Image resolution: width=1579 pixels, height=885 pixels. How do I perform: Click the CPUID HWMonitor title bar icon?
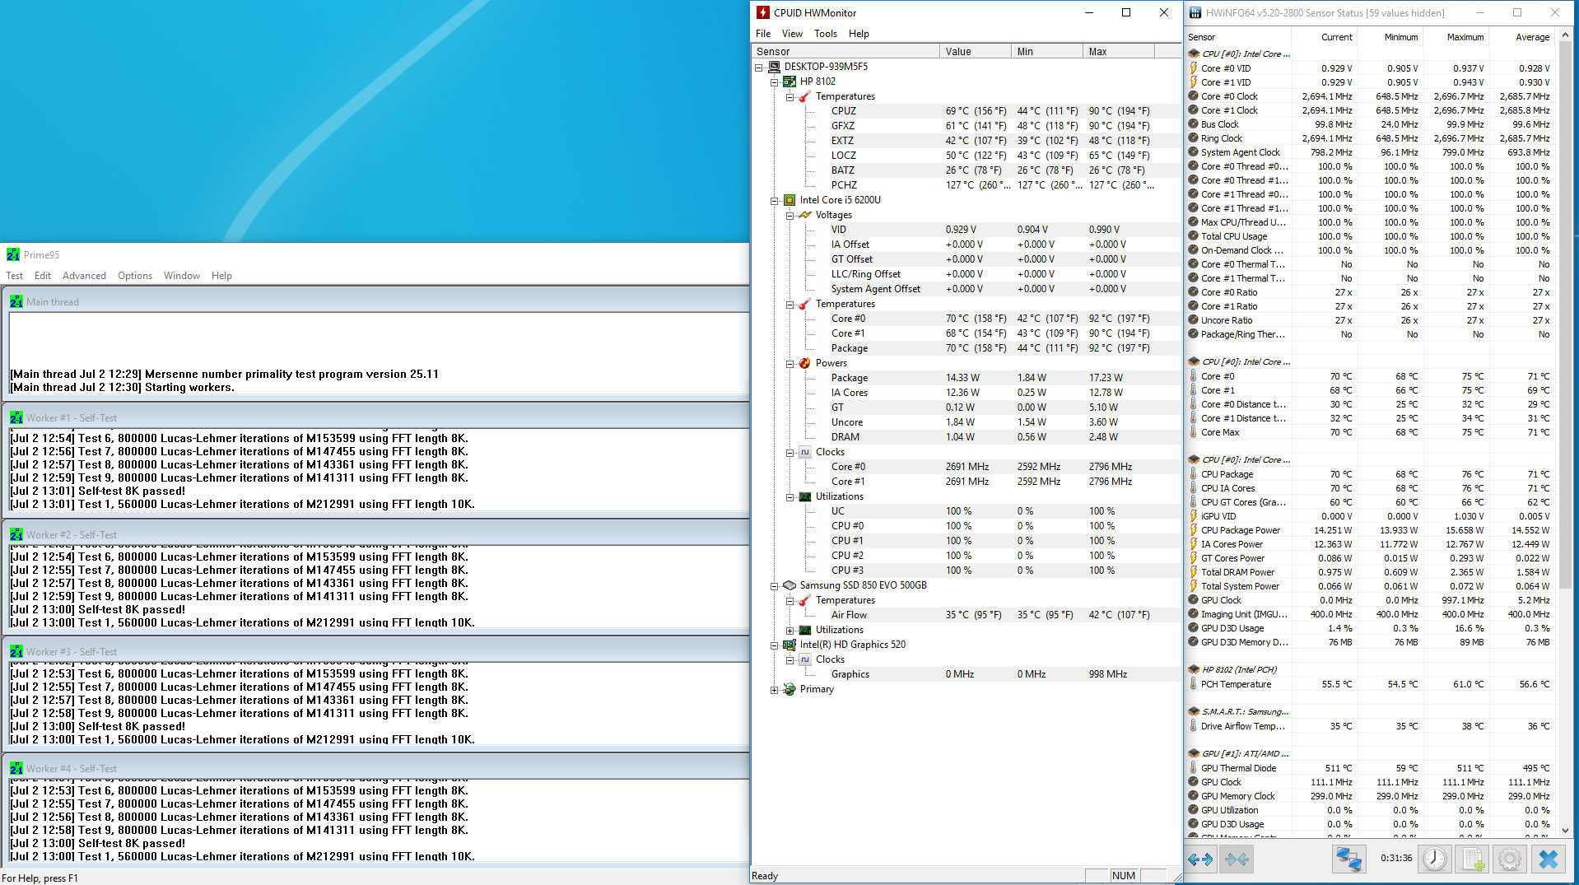tap(763, 12)
